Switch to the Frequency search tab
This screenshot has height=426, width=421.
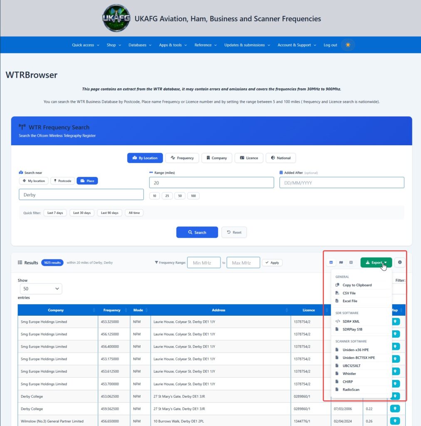click(x=182, y=158)
